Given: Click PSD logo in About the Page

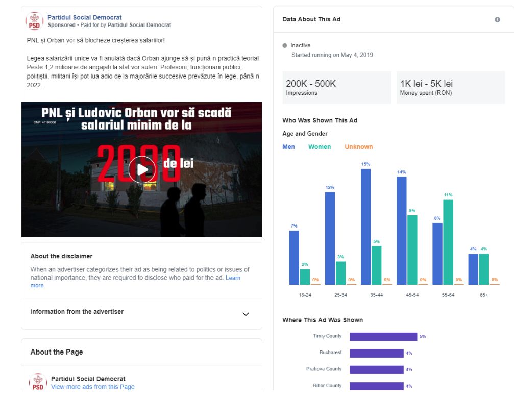Looking at the screenshot, I should click(38, 382).
